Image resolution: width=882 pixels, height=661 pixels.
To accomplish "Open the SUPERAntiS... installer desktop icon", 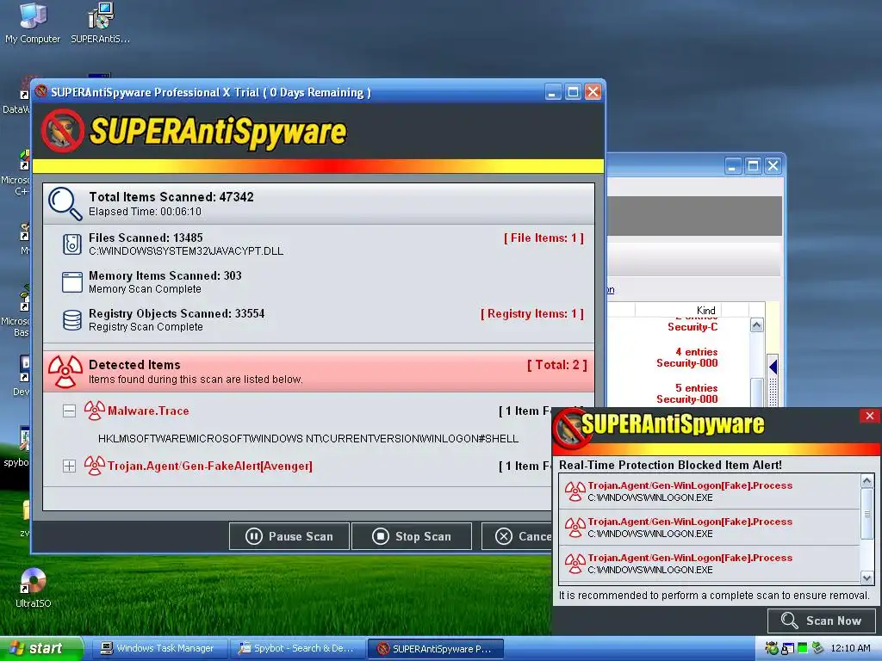I will tap(100, 23).
